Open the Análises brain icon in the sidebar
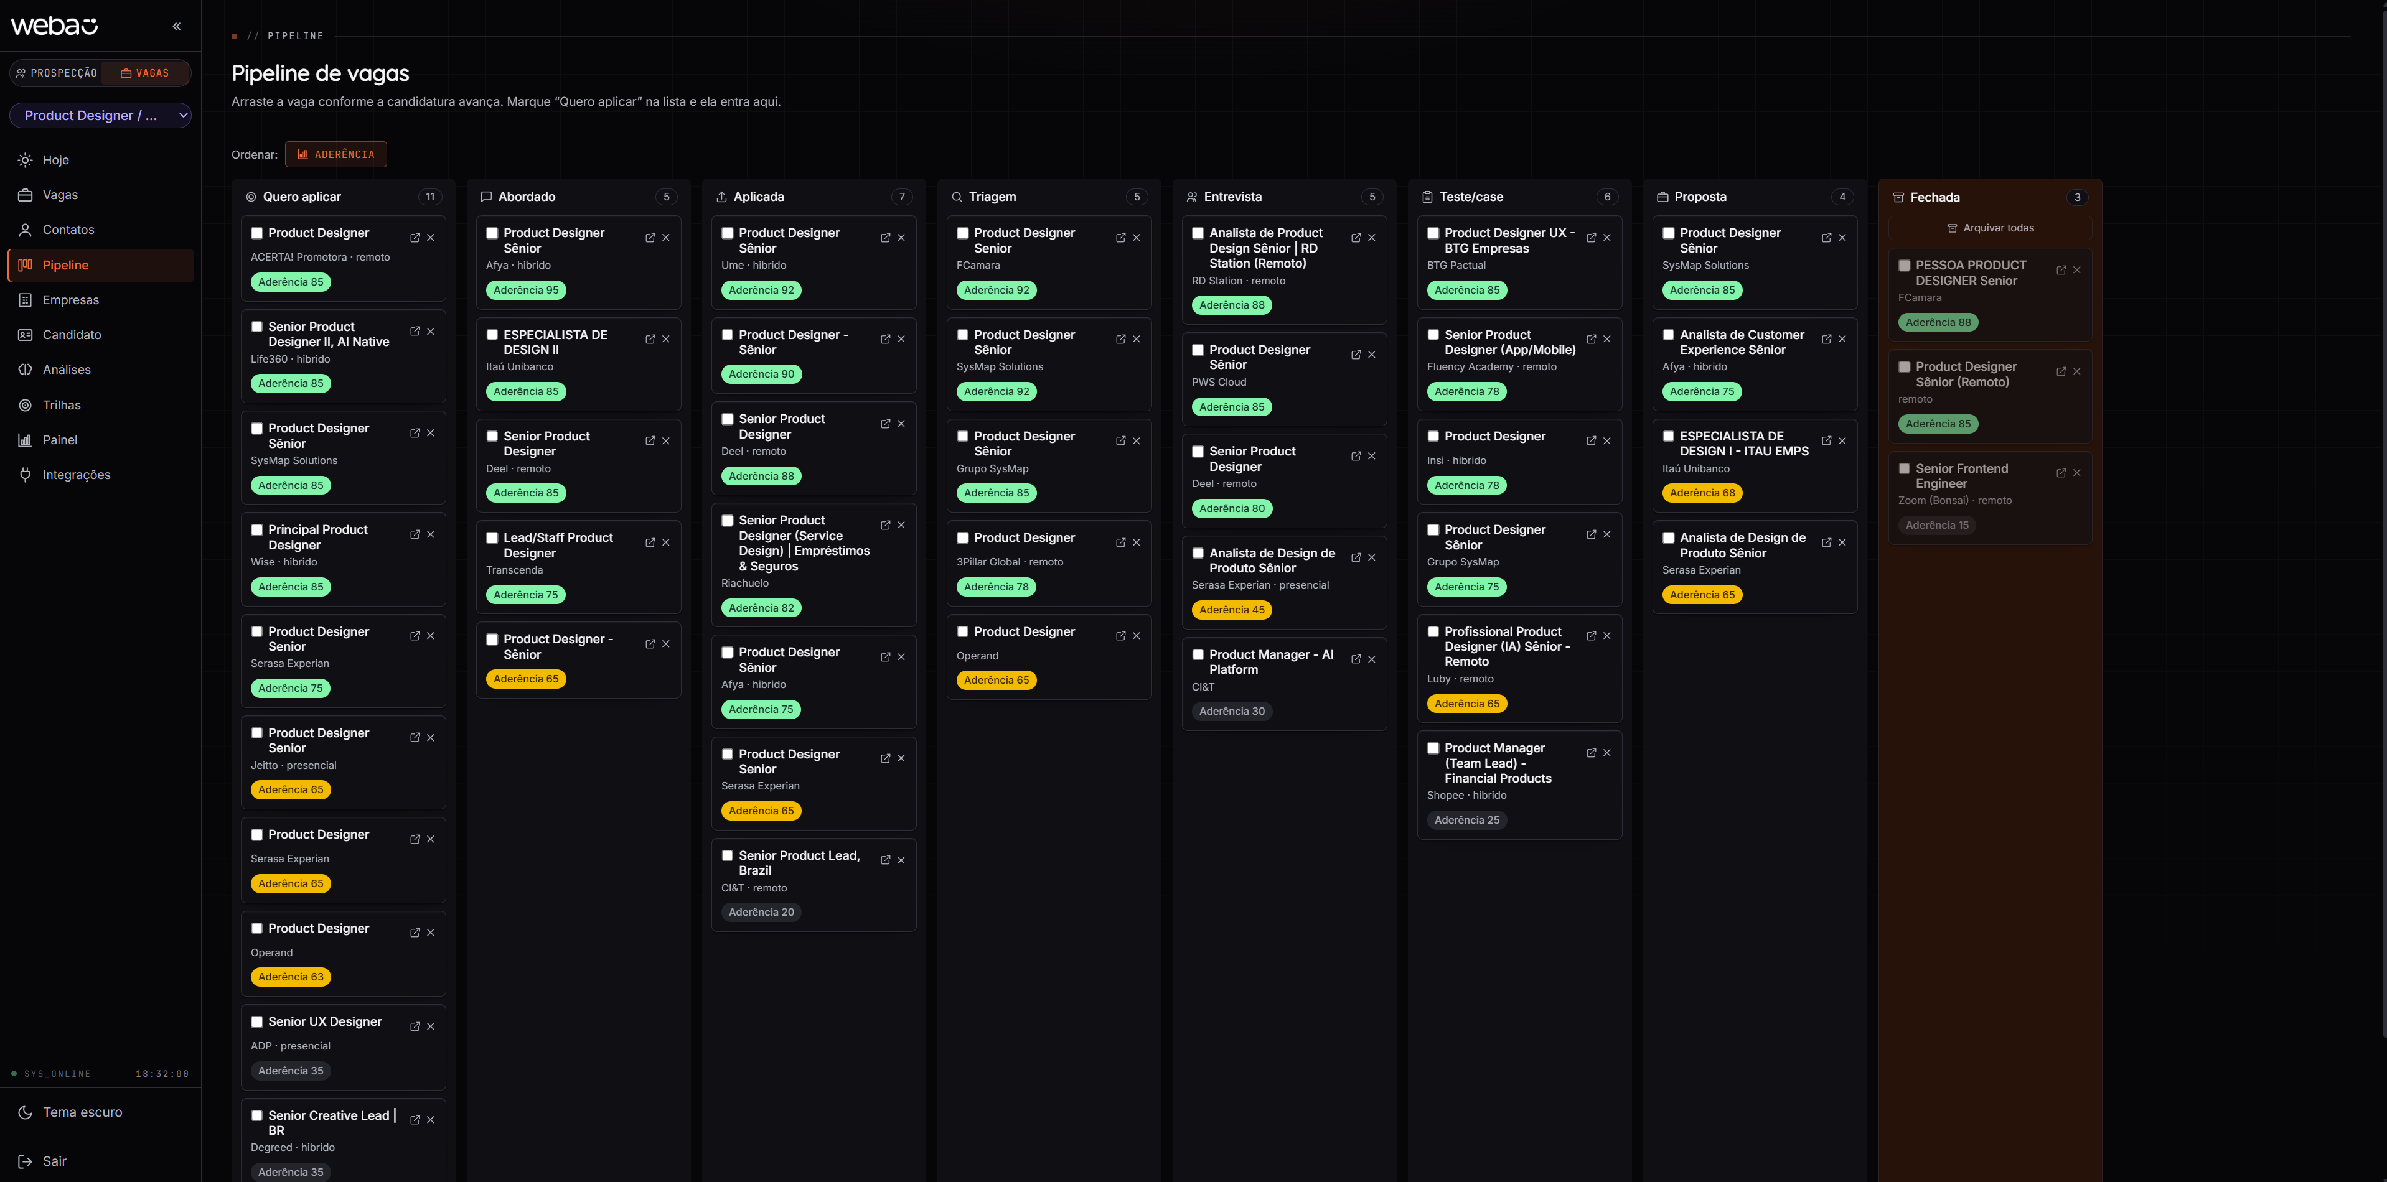2387x1182 pixels. pos(25,370)
